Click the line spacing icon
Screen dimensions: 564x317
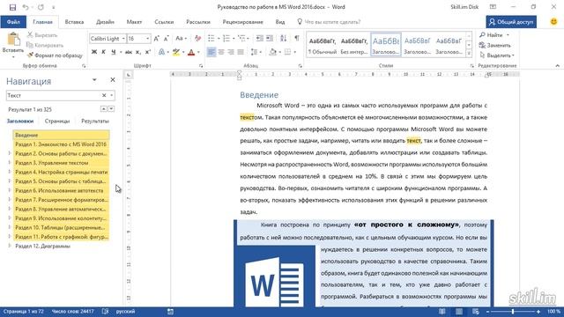[254, 53]
